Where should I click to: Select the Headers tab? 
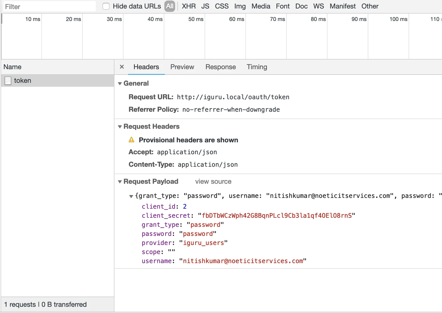tap(146, 67)
